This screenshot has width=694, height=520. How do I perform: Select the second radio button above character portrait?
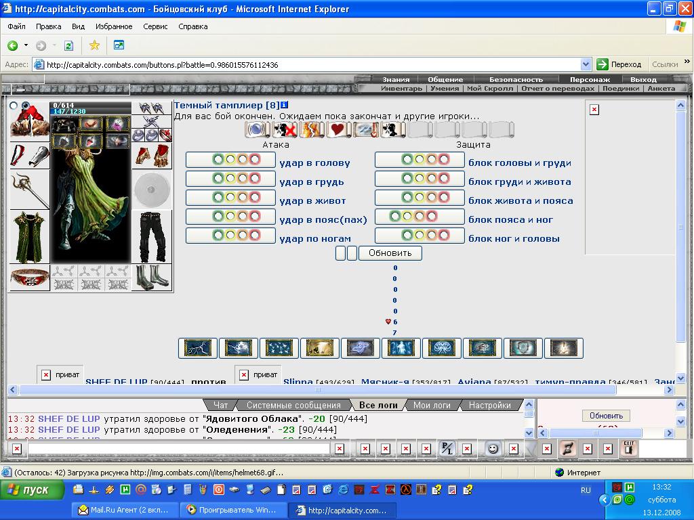pos(26,106)
